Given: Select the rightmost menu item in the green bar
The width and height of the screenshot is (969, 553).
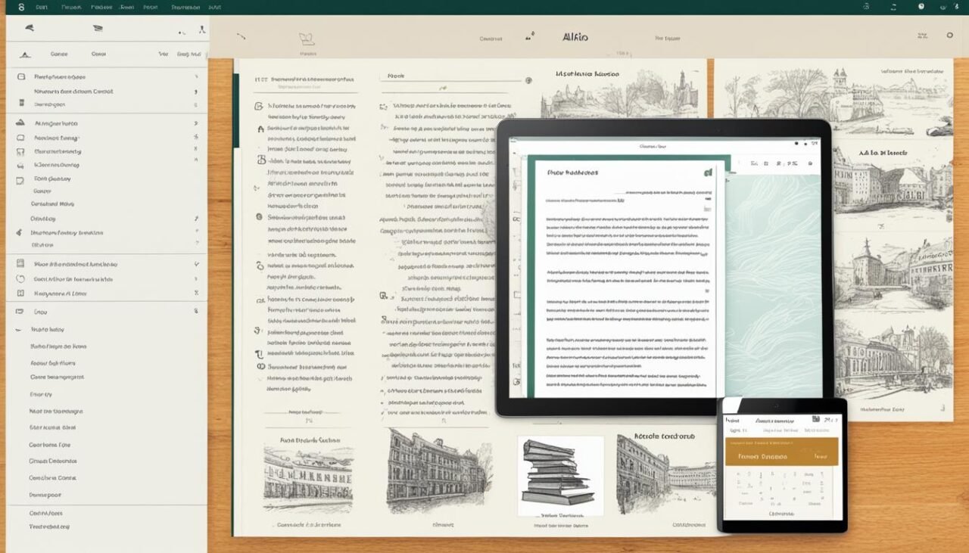Looking at the screenshot, I should (216, 7).
